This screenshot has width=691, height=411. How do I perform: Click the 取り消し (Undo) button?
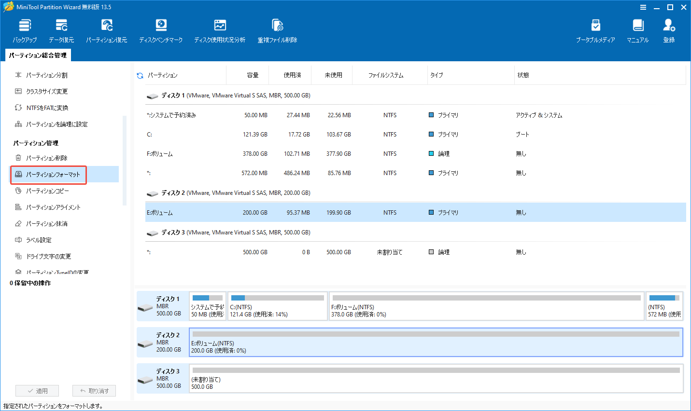94,390
